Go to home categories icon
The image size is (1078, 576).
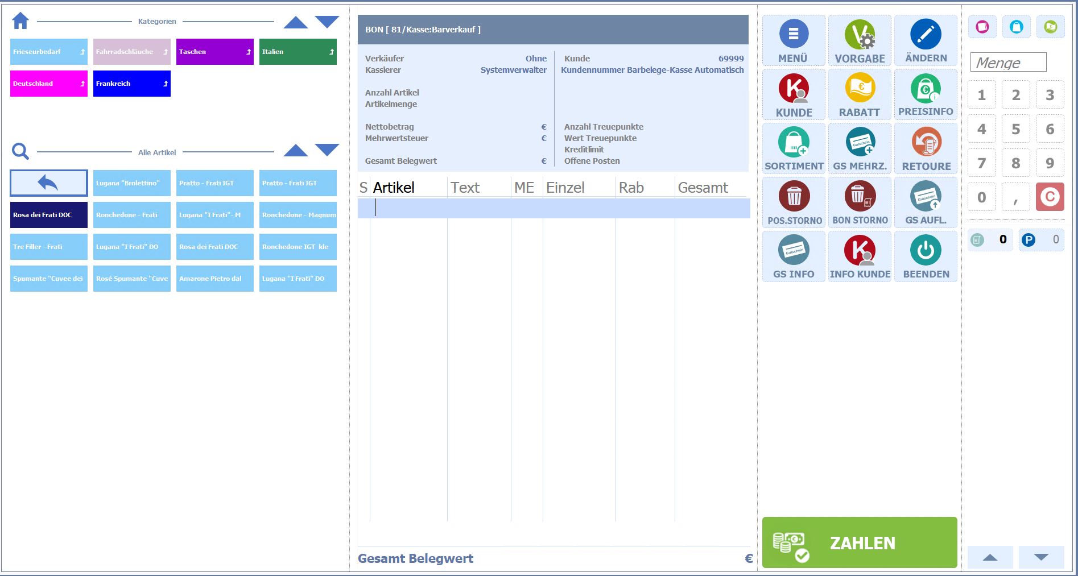[x=20, y=21]
